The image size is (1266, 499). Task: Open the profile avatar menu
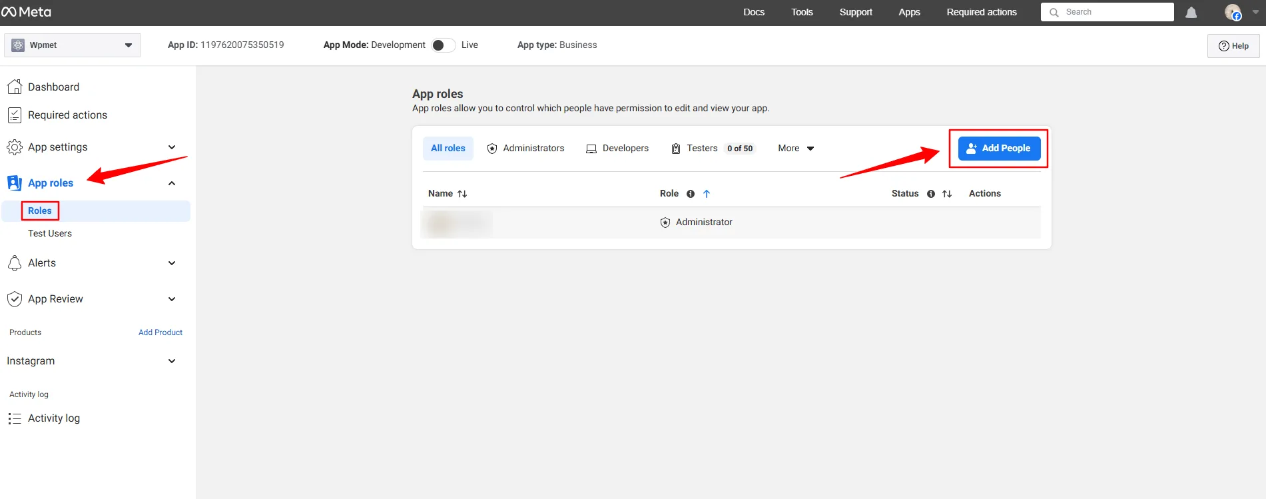click(1233, 12)
